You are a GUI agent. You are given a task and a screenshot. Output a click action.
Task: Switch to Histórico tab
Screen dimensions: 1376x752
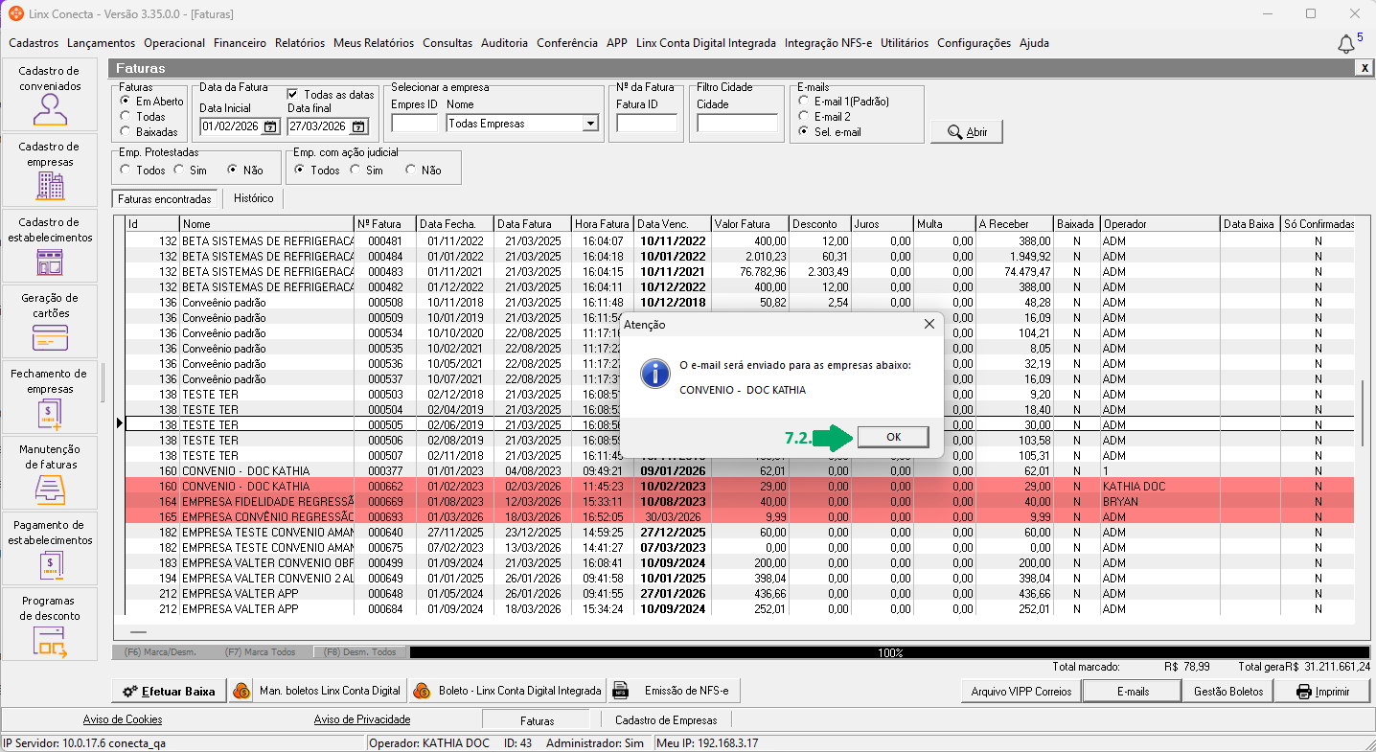pyautogui.click(x=253, y=198)
